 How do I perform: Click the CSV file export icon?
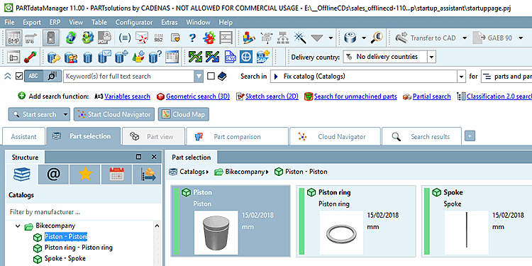[231, 57]
